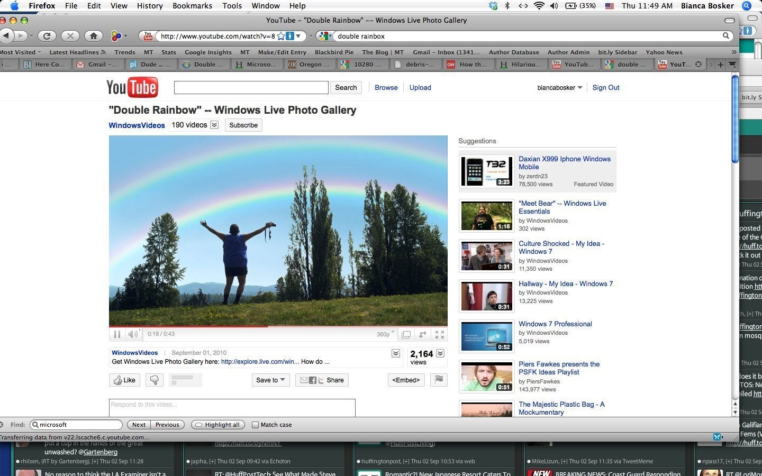Open the Save to dropdown

pyautogui.click(x=270, y=380)
